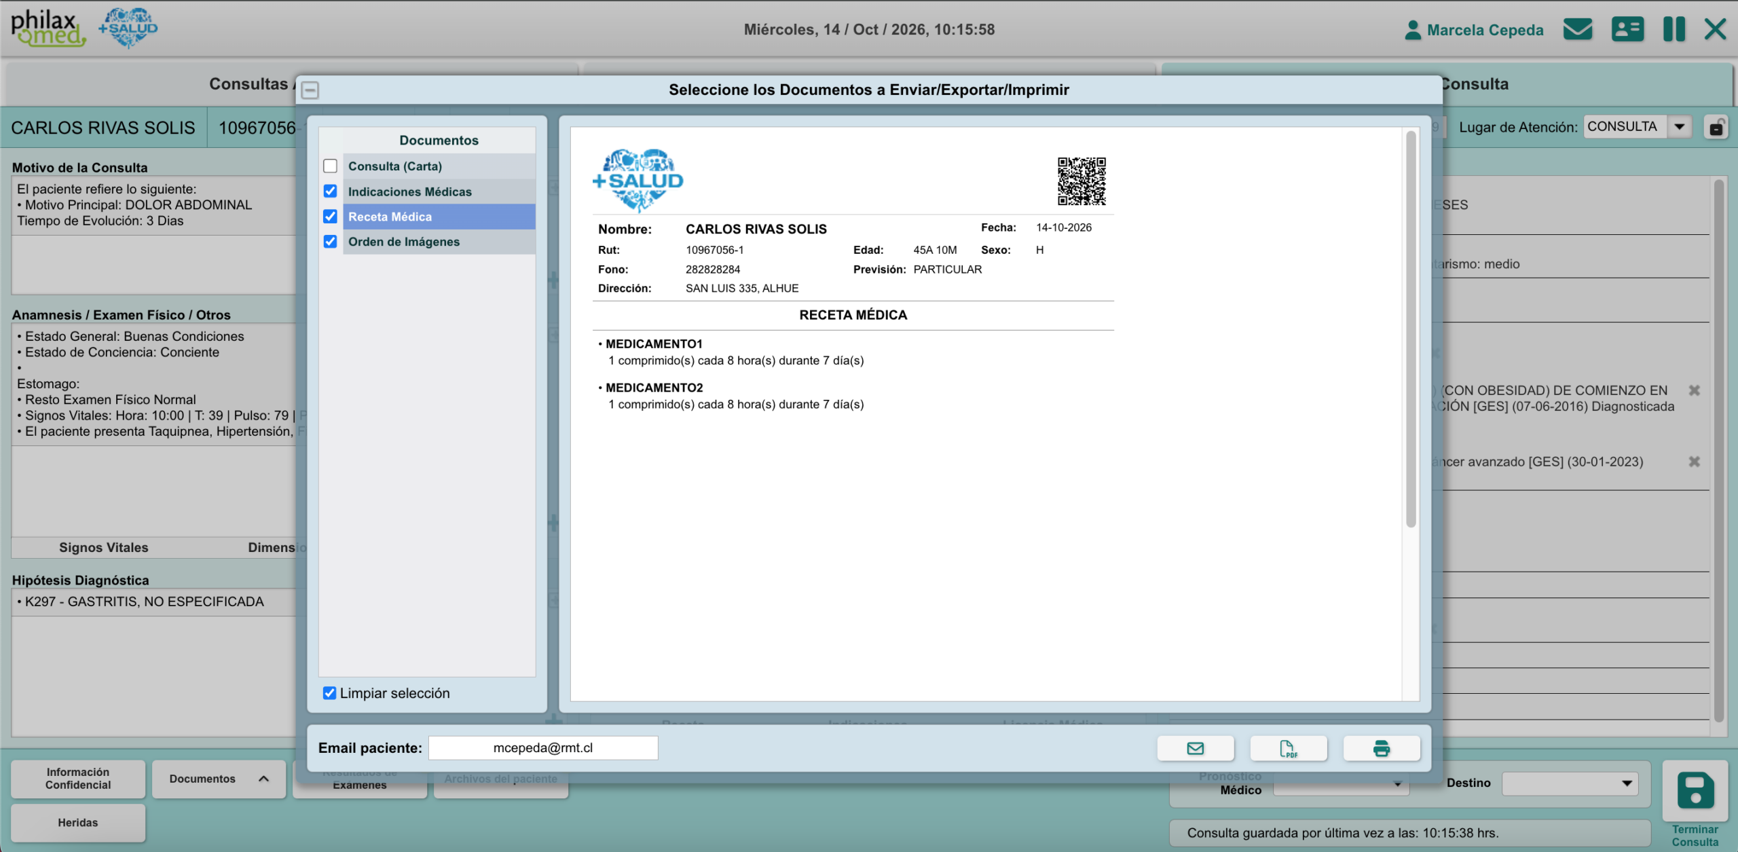Send documents by email icon button

(1195, 748)
